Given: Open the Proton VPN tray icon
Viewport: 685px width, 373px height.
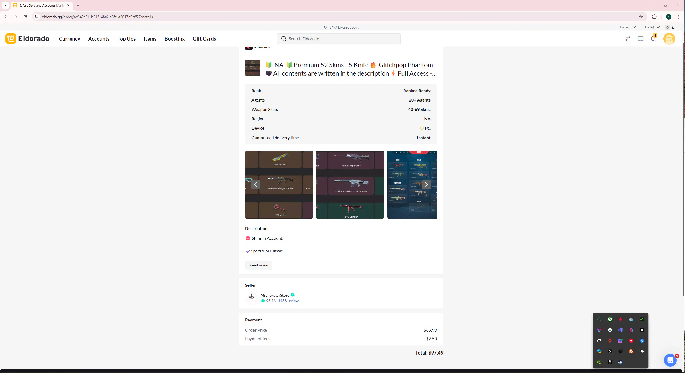Looking at the screenshot, I should pos(599,330).
